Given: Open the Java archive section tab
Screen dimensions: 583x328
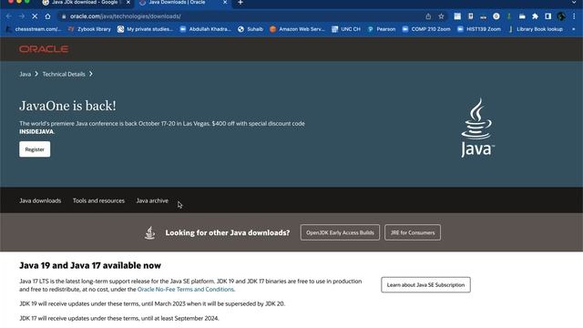Looking at the screenshot, I should click(x=152, y=200).
